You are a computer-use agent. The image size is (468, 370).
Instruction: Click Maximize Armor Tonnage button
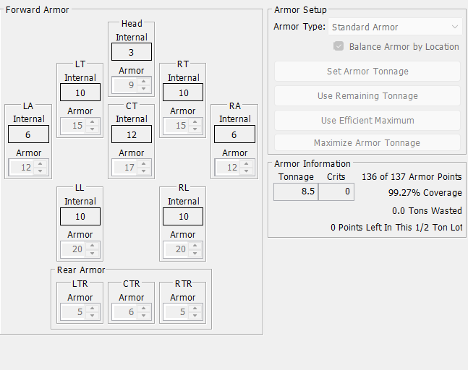(x=367, y=143)
